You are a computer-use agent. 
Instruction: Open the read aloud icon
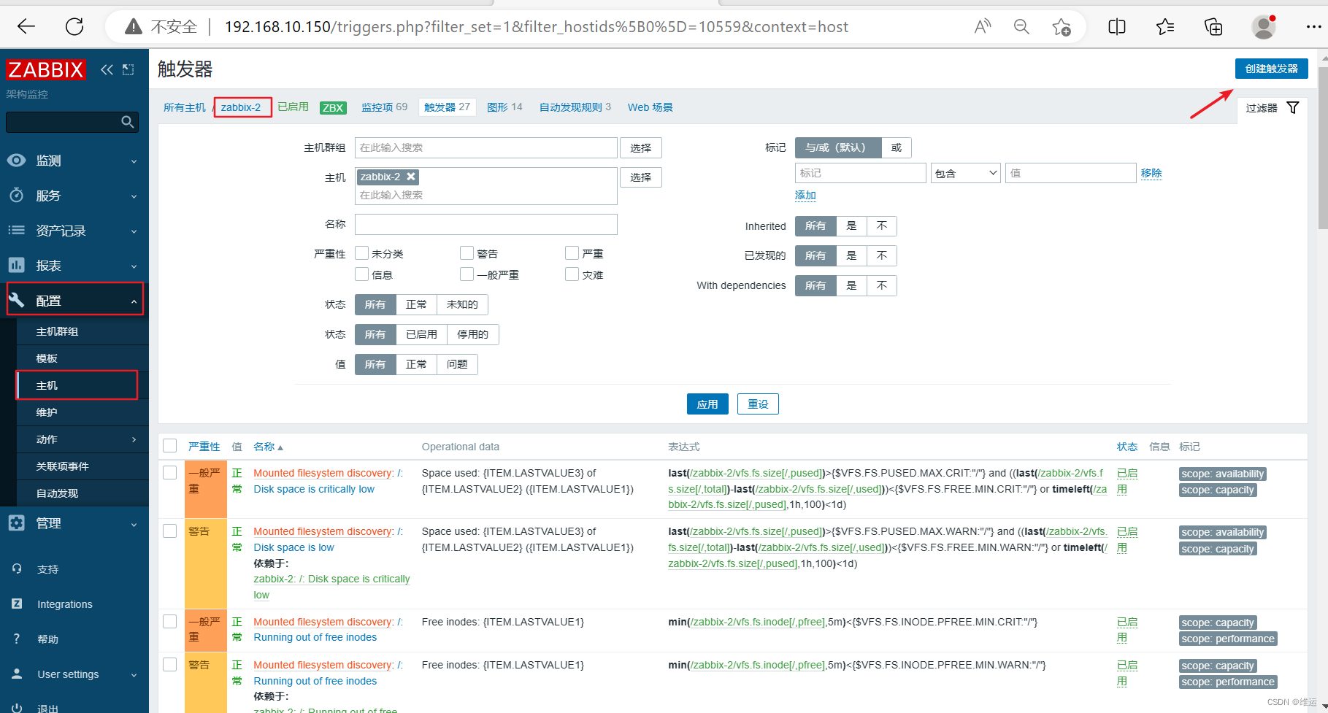tap(983, 27)
